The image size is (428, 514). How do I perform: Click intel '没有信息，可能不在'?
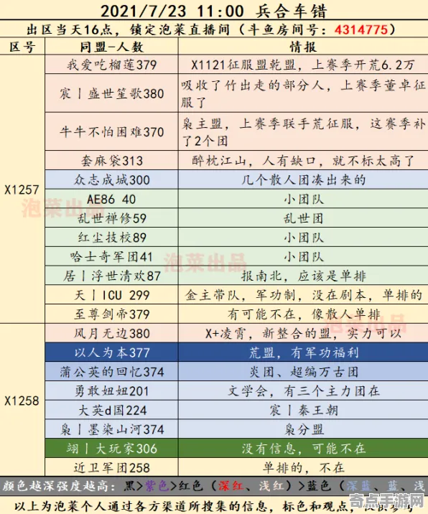[x=303, y=449]
